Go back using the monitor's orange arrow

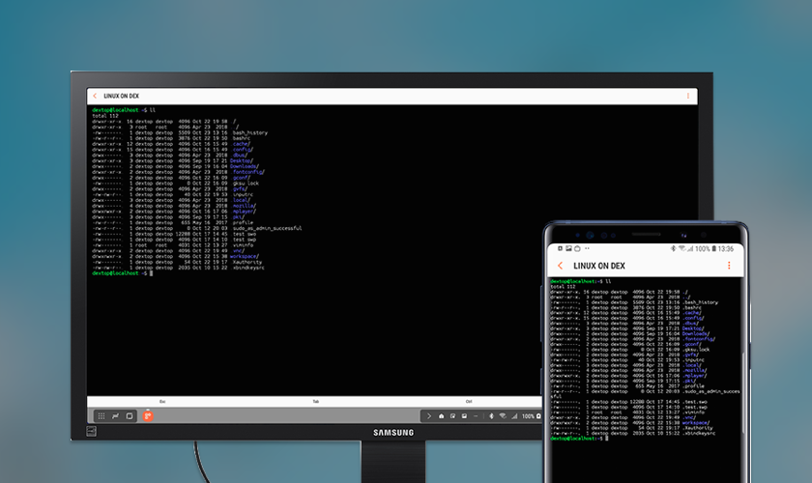(95, 96)
